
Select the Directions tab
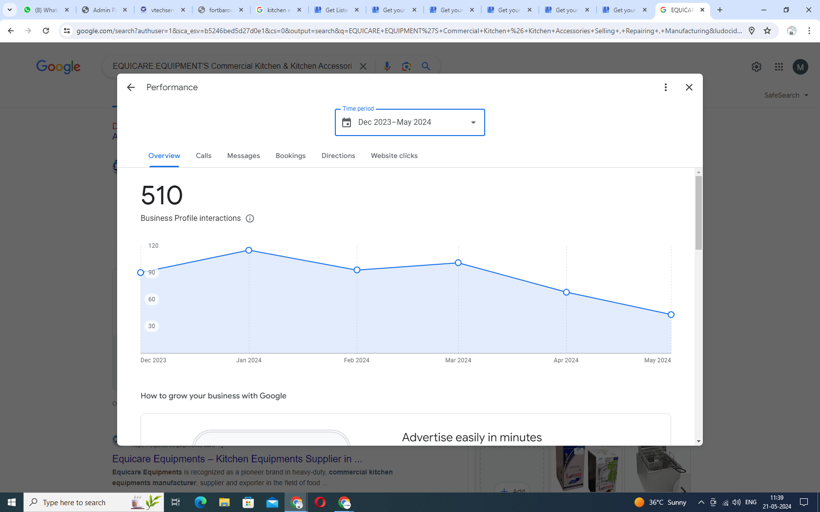point(338,156)
